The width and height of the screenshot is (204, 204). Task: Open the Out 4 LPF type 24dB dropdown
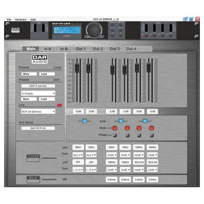pos(152,170)
